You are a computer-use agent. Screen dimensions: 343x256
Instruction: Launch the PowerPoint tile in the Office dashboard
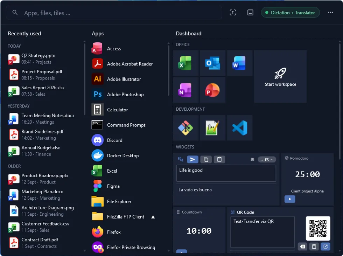[x=213, y=90]
